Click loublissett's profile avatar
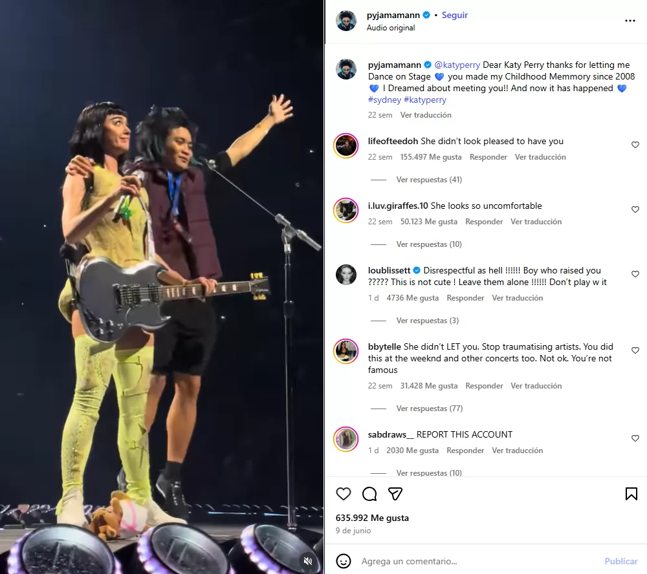The image size is (647, 574). click(346, 275)
